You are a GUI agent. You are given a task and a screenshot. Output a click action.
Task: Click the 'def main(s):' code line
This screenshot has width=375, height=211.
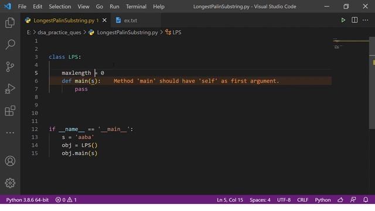[81, 81]
